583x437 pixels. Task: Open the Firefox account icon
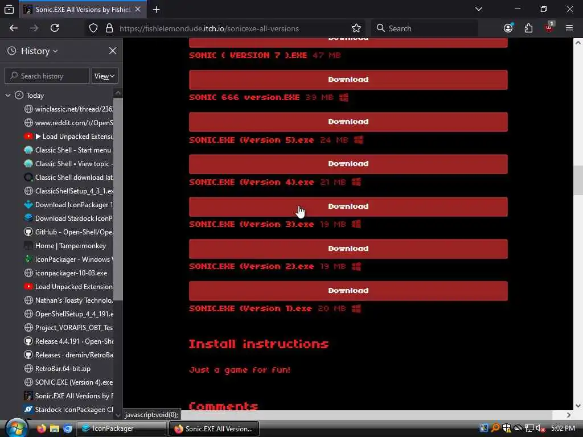click(x=508, y=28)
